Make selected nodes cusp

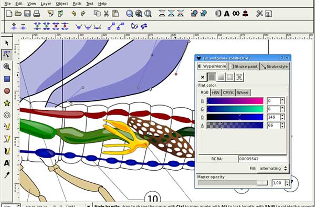coord(79,26)
